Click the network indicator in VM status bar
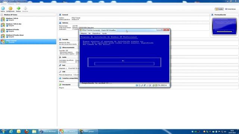Image resolution: width=239 pixels, height=134 pixels. click(x=145, y=85)
